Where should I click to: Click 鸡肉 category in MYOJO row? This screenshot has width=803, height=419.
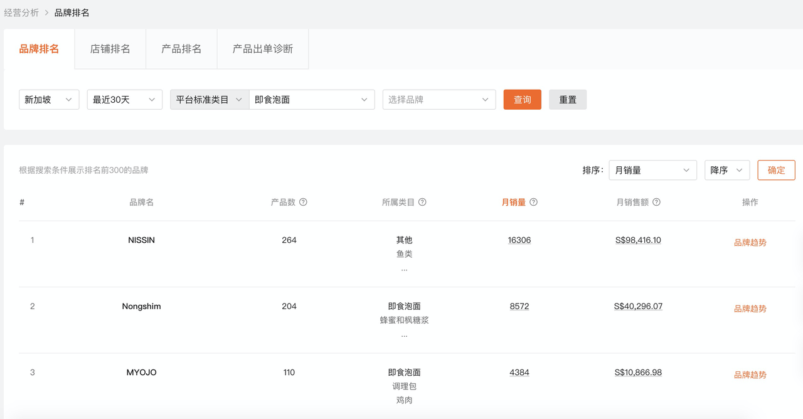(405, 400)
